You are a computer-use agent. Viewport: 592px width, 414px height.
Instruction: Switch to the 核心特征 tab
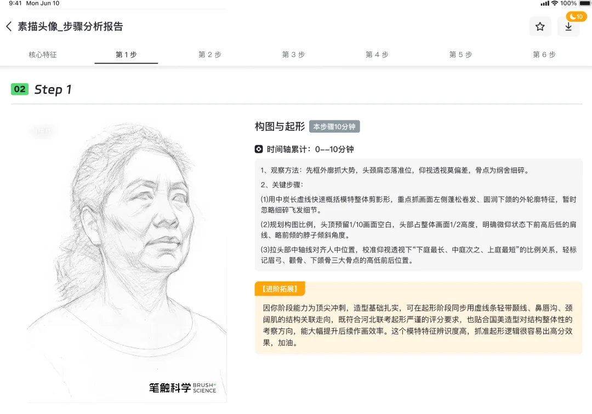point(43,55)
